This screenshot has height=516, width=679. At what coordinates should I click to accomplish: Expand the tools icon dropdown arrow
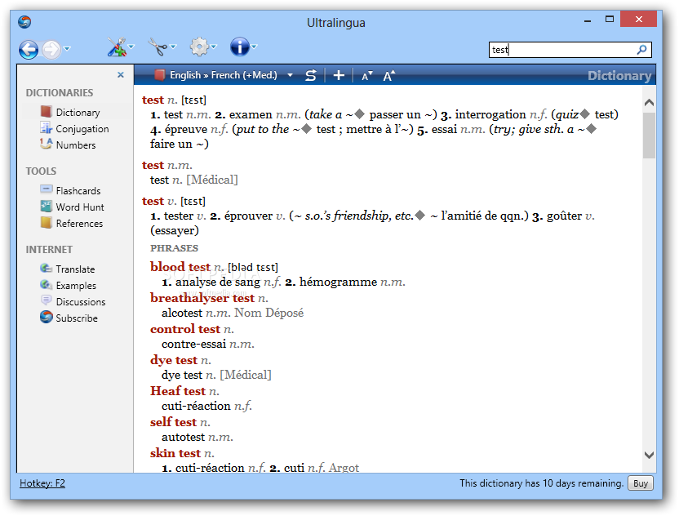tap(131, 47)
